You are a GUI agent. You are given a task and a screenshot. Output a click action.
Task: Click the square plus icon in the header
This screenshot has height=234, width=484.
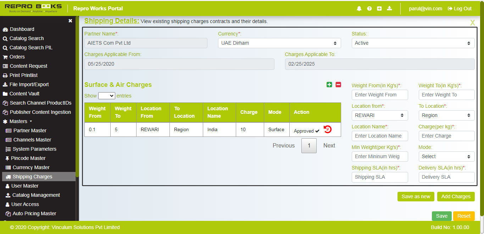[x=379, y=8]
